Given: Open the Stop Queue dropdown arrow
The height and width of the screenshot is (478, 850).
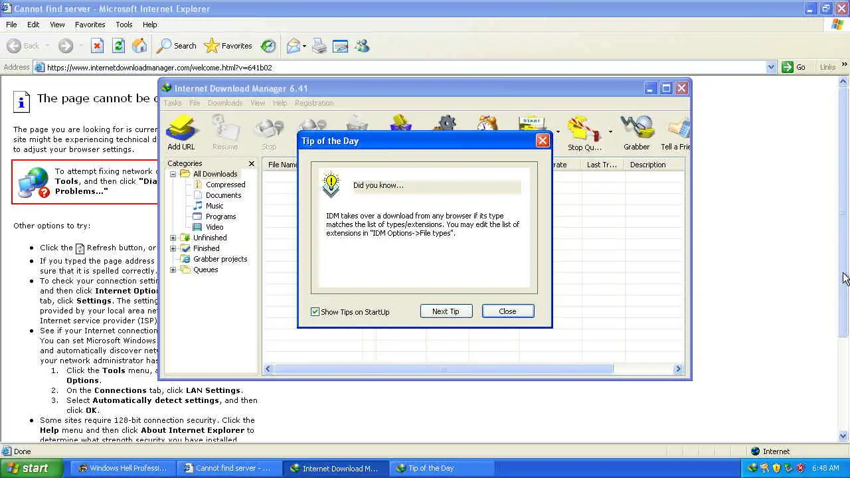Looking at the screenshot, I should click(610, 131).
